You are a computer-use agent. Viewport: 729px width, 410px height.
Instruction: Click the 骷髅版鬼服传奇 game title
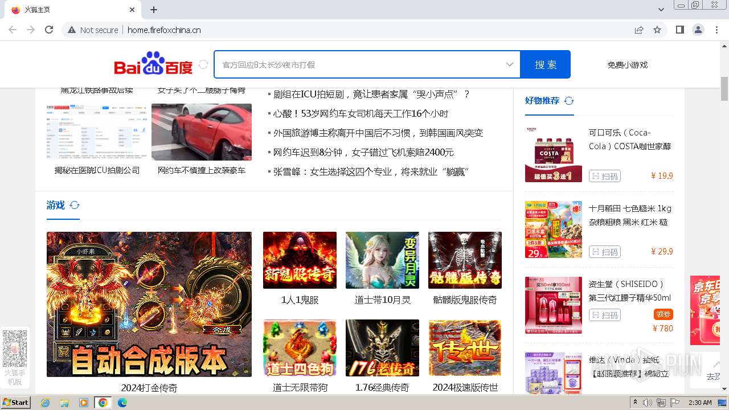465,300
